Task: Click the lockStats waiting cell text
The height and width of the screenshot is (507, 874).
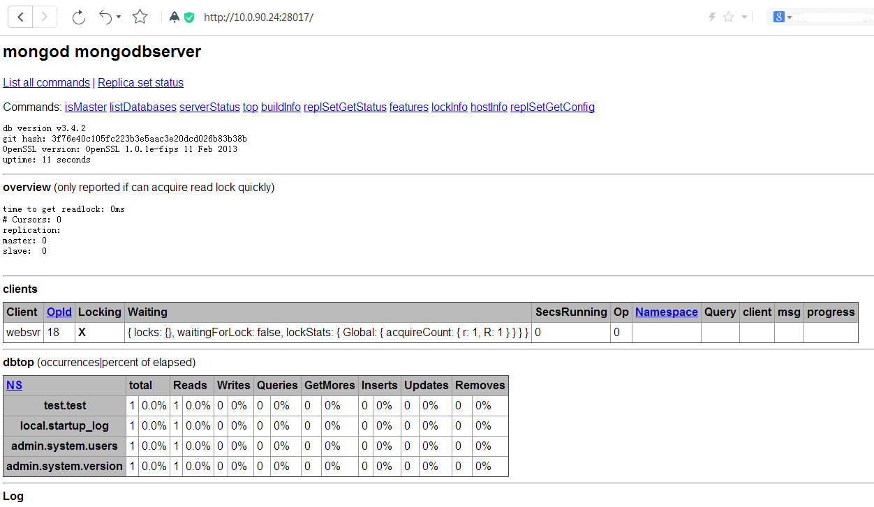Action: [x=328, y=333]
